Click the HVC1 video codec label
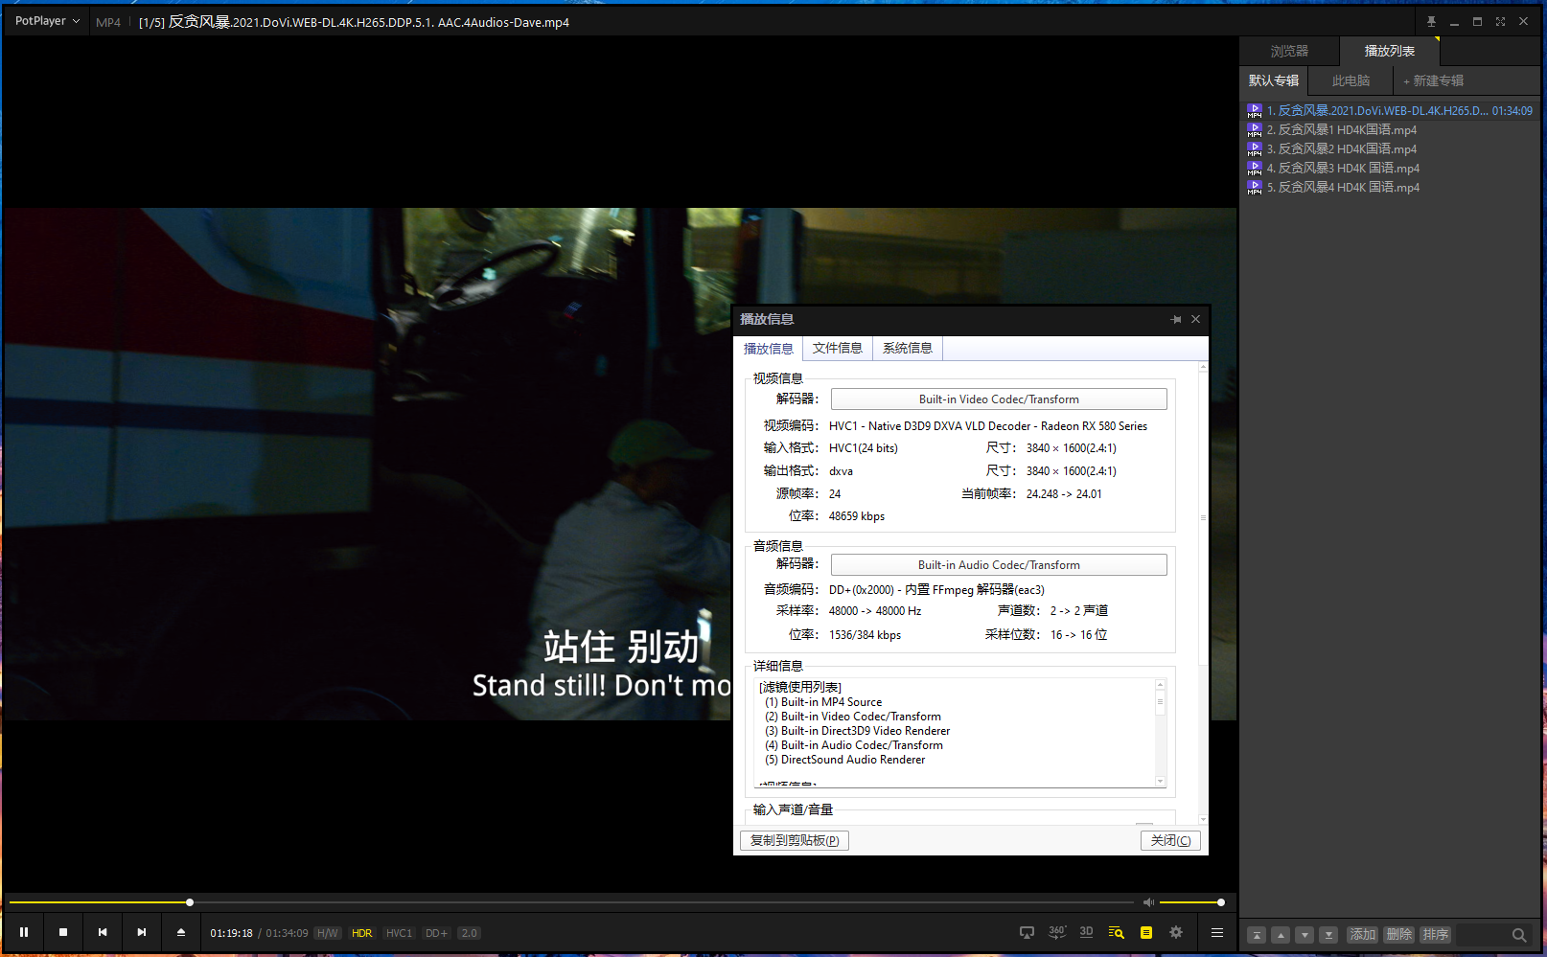This screenshot has width=1547, height=957. [399, 933]
